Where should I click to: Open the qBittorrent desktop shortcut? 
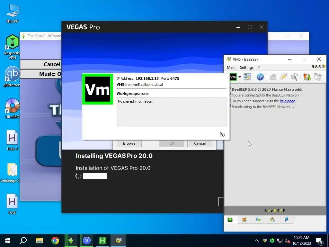tap(12, 77)
